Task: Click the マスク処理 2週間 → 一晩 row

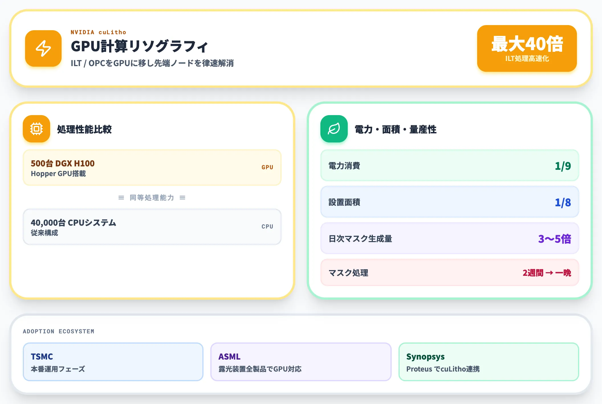Action: [450, 273]
